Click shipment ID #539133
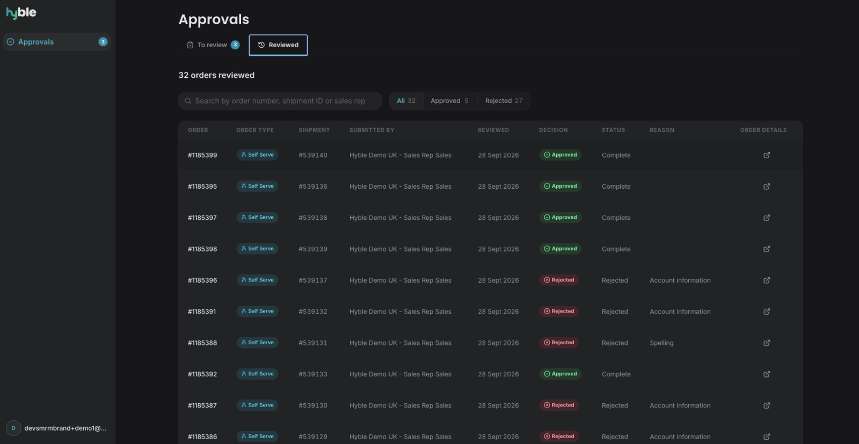859x444 pixels. [x=313, y=374]
